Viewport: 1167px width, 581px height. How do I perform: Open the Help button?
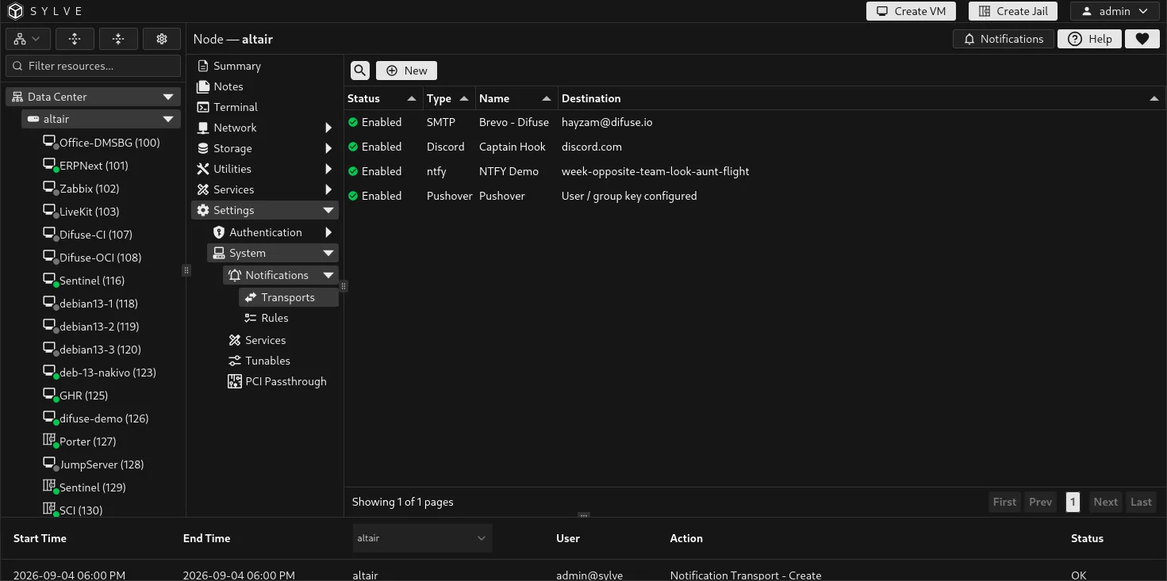(1089, 39)
